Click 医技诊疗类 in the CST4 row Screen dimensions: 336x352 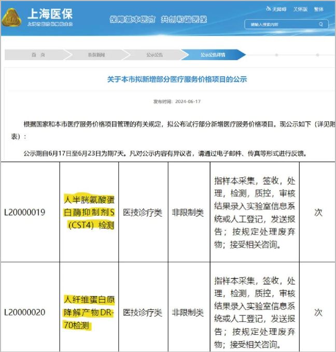tap(143, 212)
